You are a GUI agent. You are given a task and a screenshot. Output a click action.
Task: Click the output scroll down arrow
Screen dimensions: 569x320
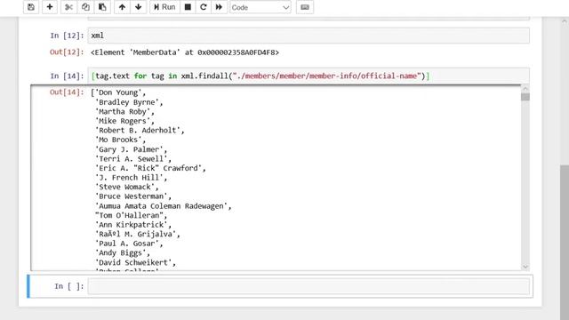[x=525, y=267]
